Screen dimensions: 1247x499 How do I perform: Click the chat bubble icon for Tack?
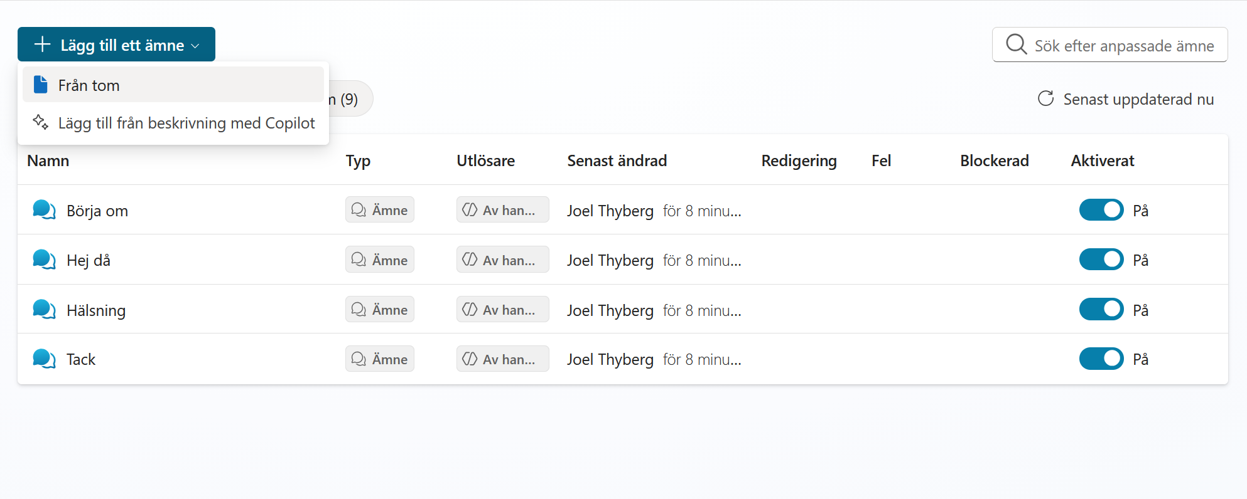click(44, 359)
